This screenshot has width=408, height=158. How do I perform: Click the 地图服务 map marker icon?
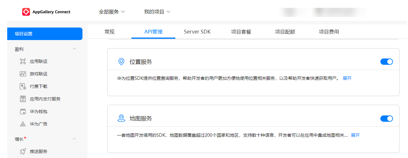121,118
